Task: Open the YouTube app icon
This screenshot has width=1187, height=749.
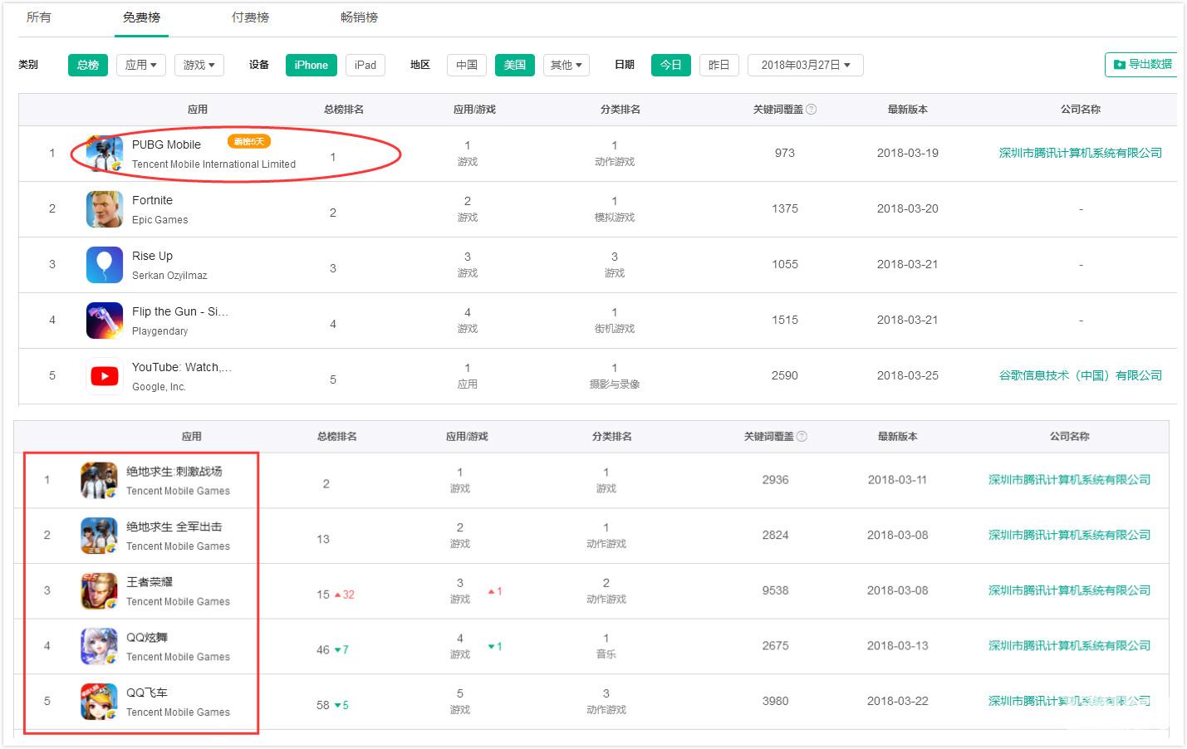Action: click(x=105, y=376)
